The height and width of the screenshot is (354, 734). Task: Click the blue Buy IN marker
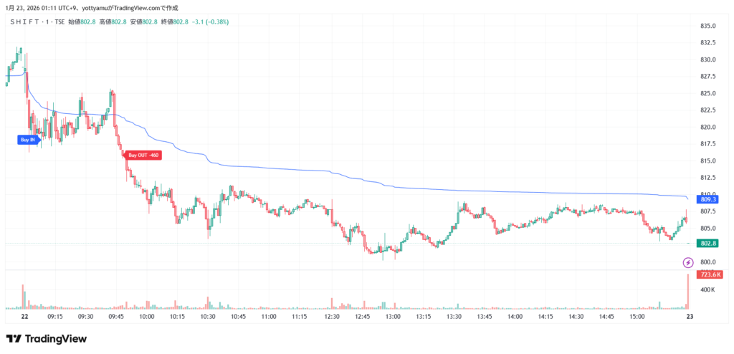pos(29,140)
